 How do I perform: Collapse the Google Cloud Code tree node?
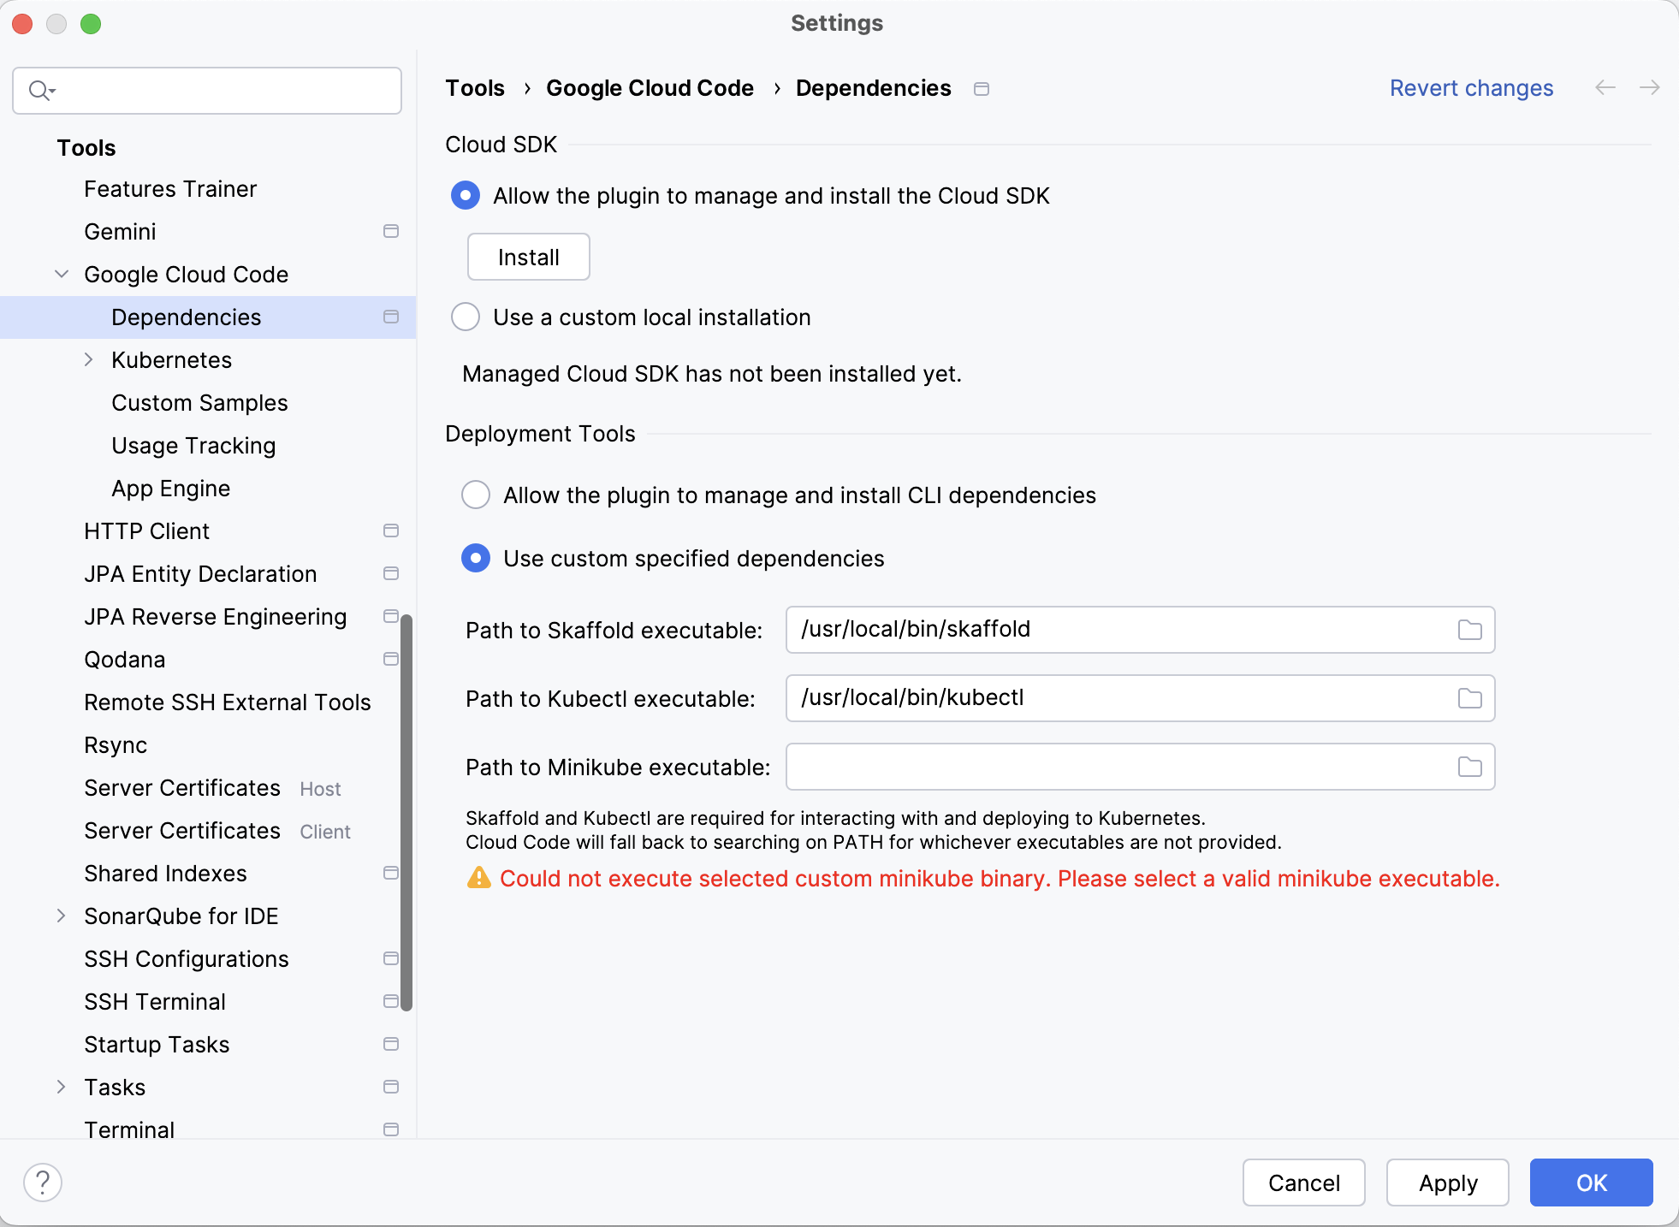(62, 275)
